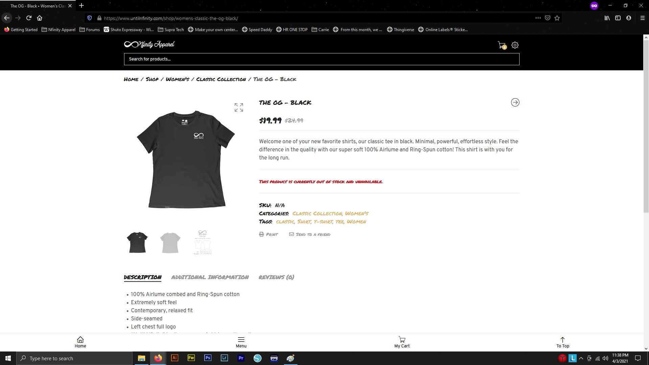Switch to Additional Information tab
This screenshot has width=649, height=365.
tap(210, 277)
